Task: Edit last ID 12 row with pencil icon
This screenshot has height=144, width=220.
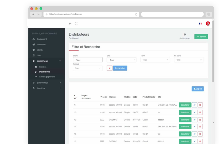Action: point(194,141)
